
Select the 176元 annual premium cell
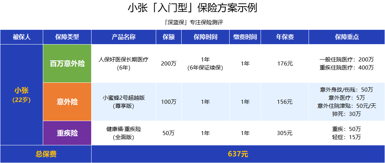pos(285,64)
